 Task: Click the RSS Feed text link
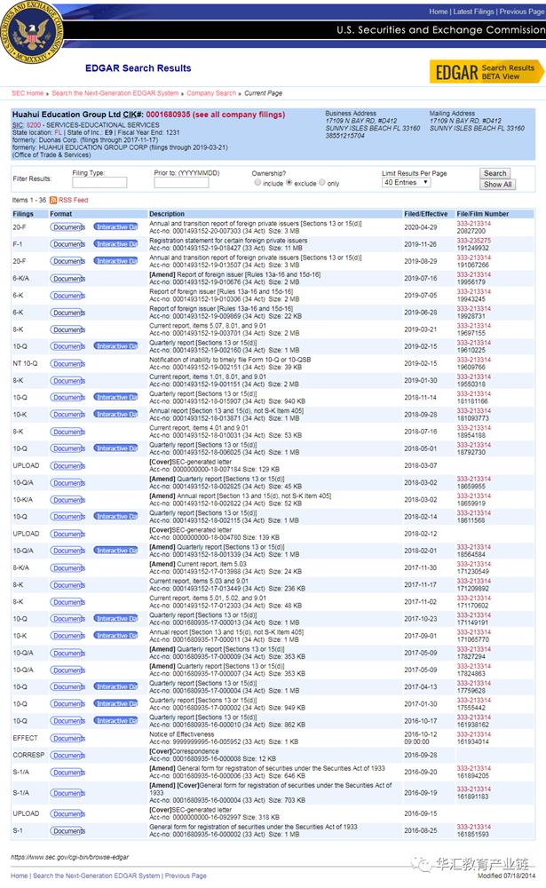(73, 200)
